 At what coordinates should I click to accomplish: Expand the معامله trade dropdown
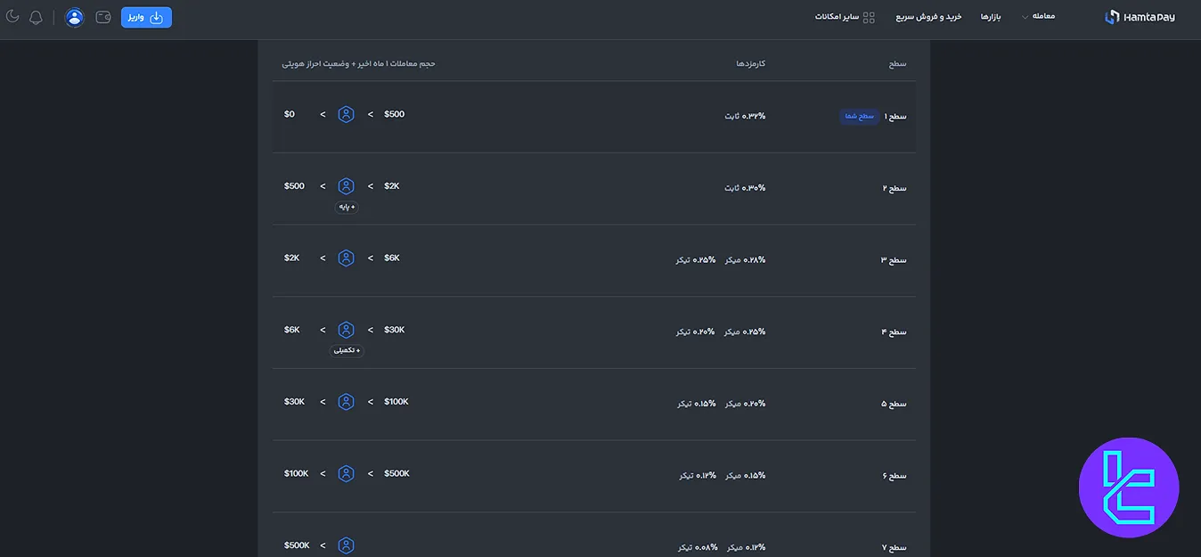1038,17
